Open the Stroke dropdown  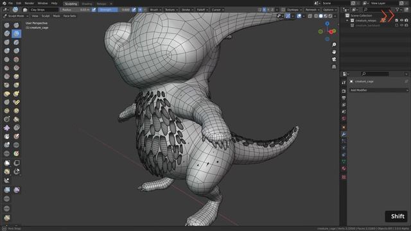(x=188, y=10)
